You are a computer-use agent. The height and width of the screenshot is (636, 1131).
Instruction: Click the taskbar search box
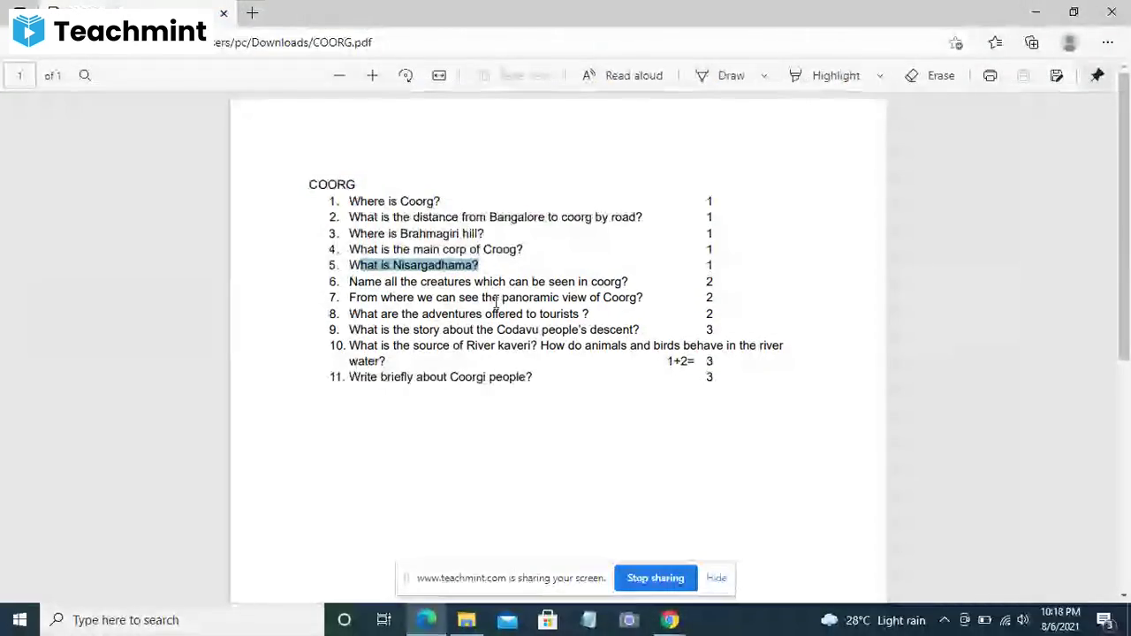pyautogui.click(x=182, y=620)
